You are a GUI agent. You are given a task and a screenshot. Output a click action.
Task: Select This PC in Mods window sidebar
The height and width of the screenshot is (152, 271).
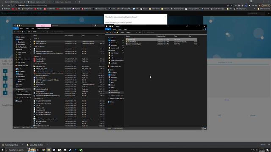pos(112,70)
